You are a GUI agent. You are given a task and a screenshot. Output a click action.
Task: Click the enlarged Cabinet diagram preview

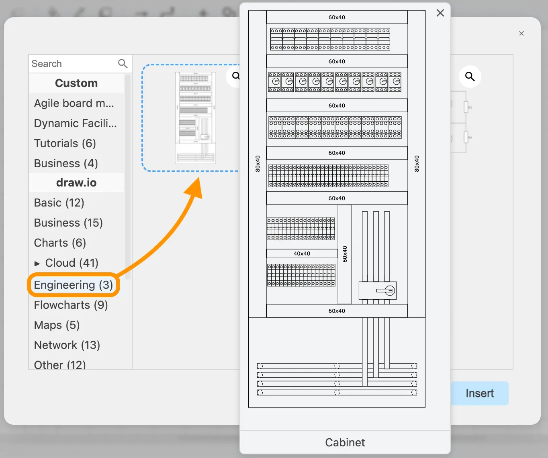click(x=337, y=209)
